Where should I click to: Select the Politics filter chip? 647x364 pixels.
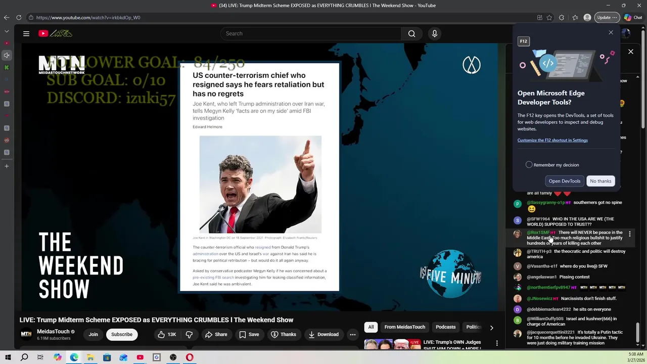point(473,327)
